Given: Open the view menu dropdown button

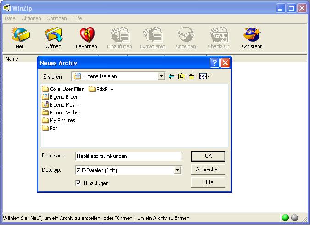Looking at the screenshot, I should point(204,76).
